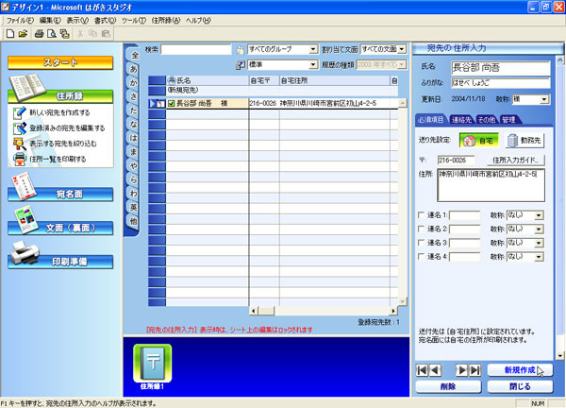Click the picture card icon beside 文面（裏面）
The width and height of the screenshot is (566, 408).
pos(25,219)
